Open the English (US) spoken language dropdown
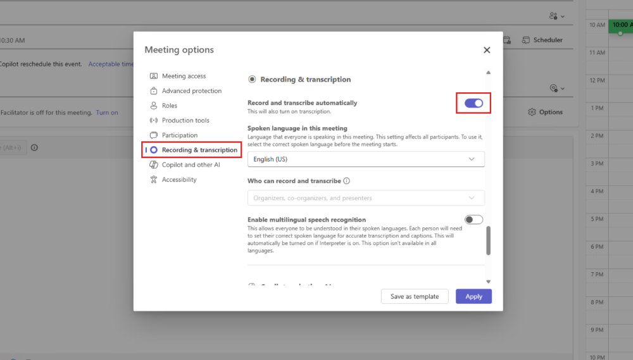The height and width of the screenshot is (360, 633). [x=366, y=159]
